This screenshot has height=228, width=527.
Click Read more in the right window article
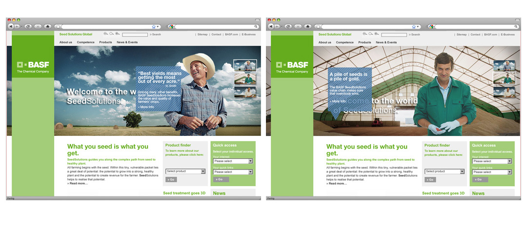(x=337, y=184)
